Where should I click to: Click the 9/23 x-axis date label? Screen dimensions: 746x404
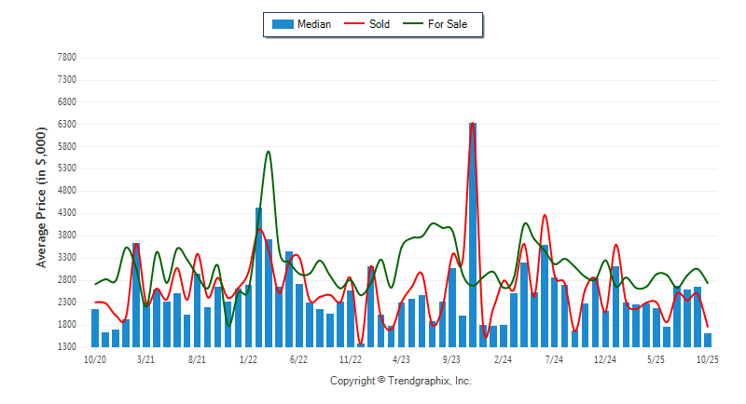pyautogui.click(x=452, y=358)
